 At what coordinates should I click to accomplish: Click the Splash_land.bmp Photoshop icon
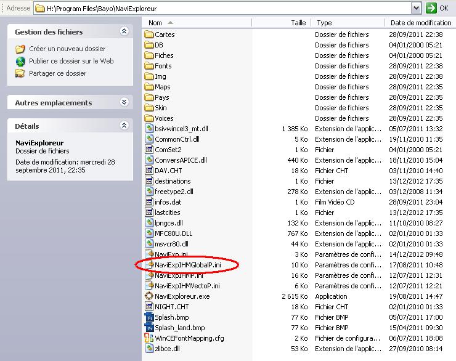tap(149, 328)
